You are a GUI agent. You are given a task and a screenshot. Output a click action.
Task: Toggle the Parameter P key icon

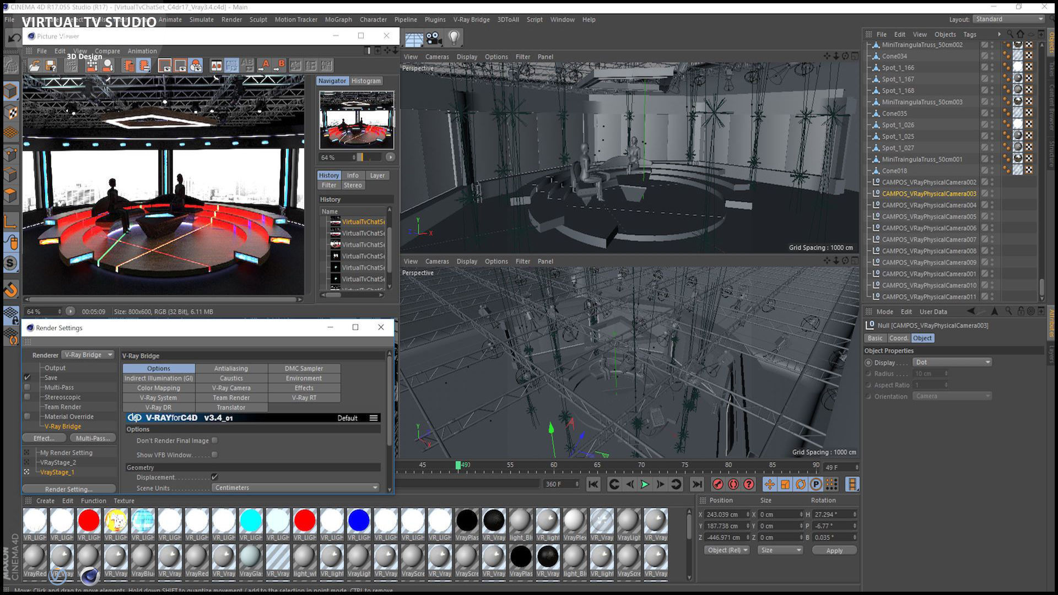(x=816, y=484)
